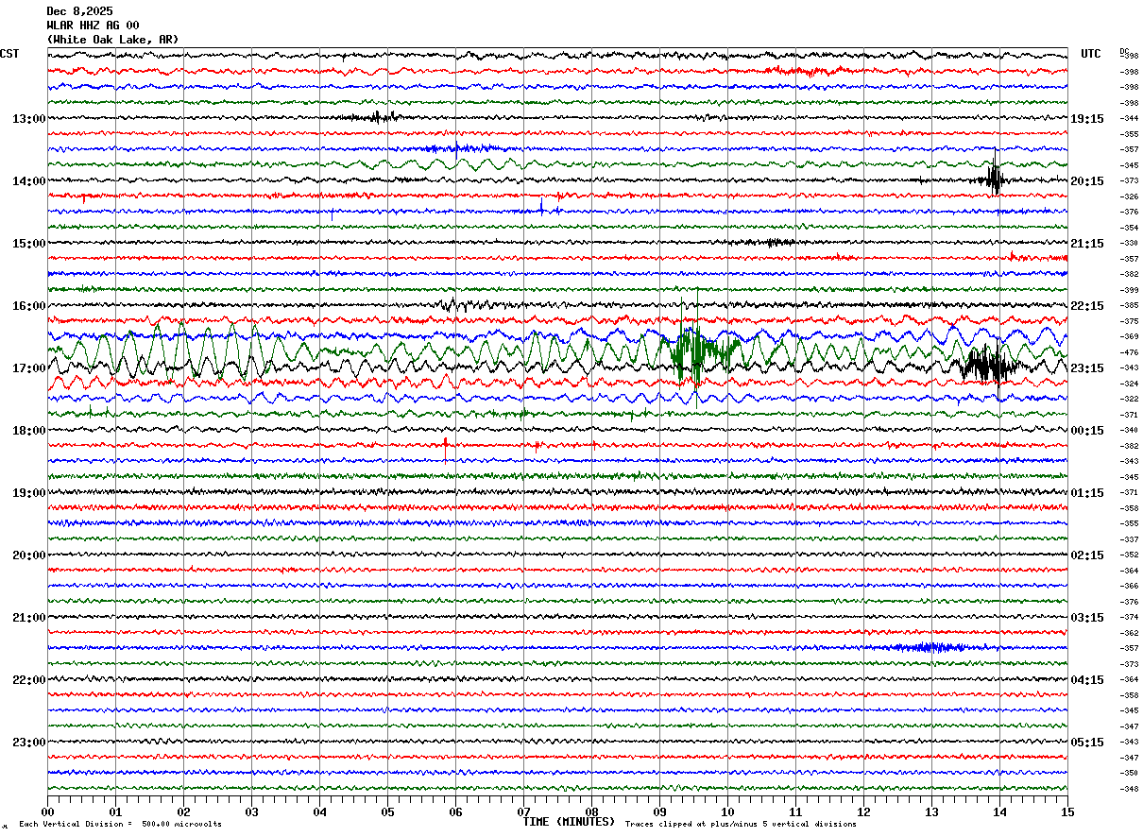Click the 500.00 microvolts vertical division note
This screenshot has height=837, width=1143.
[120, 825]
